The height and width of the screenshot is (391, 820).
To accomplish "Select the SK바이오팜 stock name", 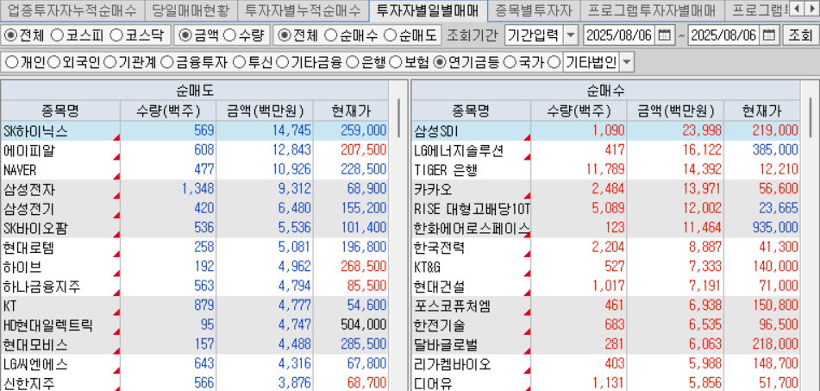I will pyautogui.click(x=35, y=228).
